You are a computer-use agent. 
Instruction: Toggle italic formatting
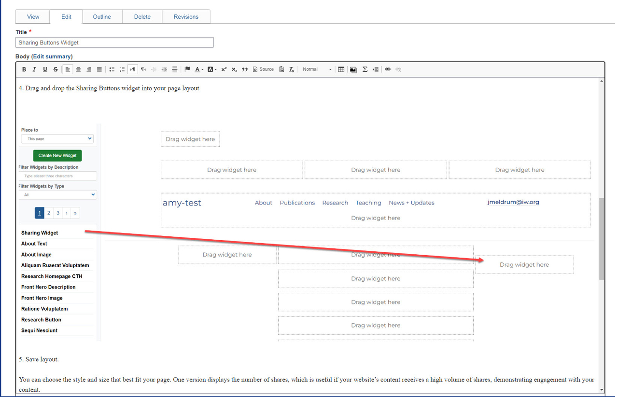pyautogui.click(x=34, y=69)
